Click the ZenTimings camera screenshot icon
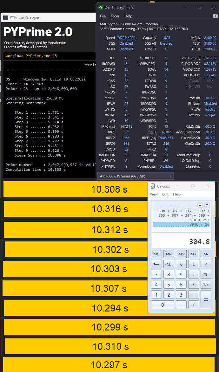The height and width of the screenshot is (372, 219). (215, 16)
